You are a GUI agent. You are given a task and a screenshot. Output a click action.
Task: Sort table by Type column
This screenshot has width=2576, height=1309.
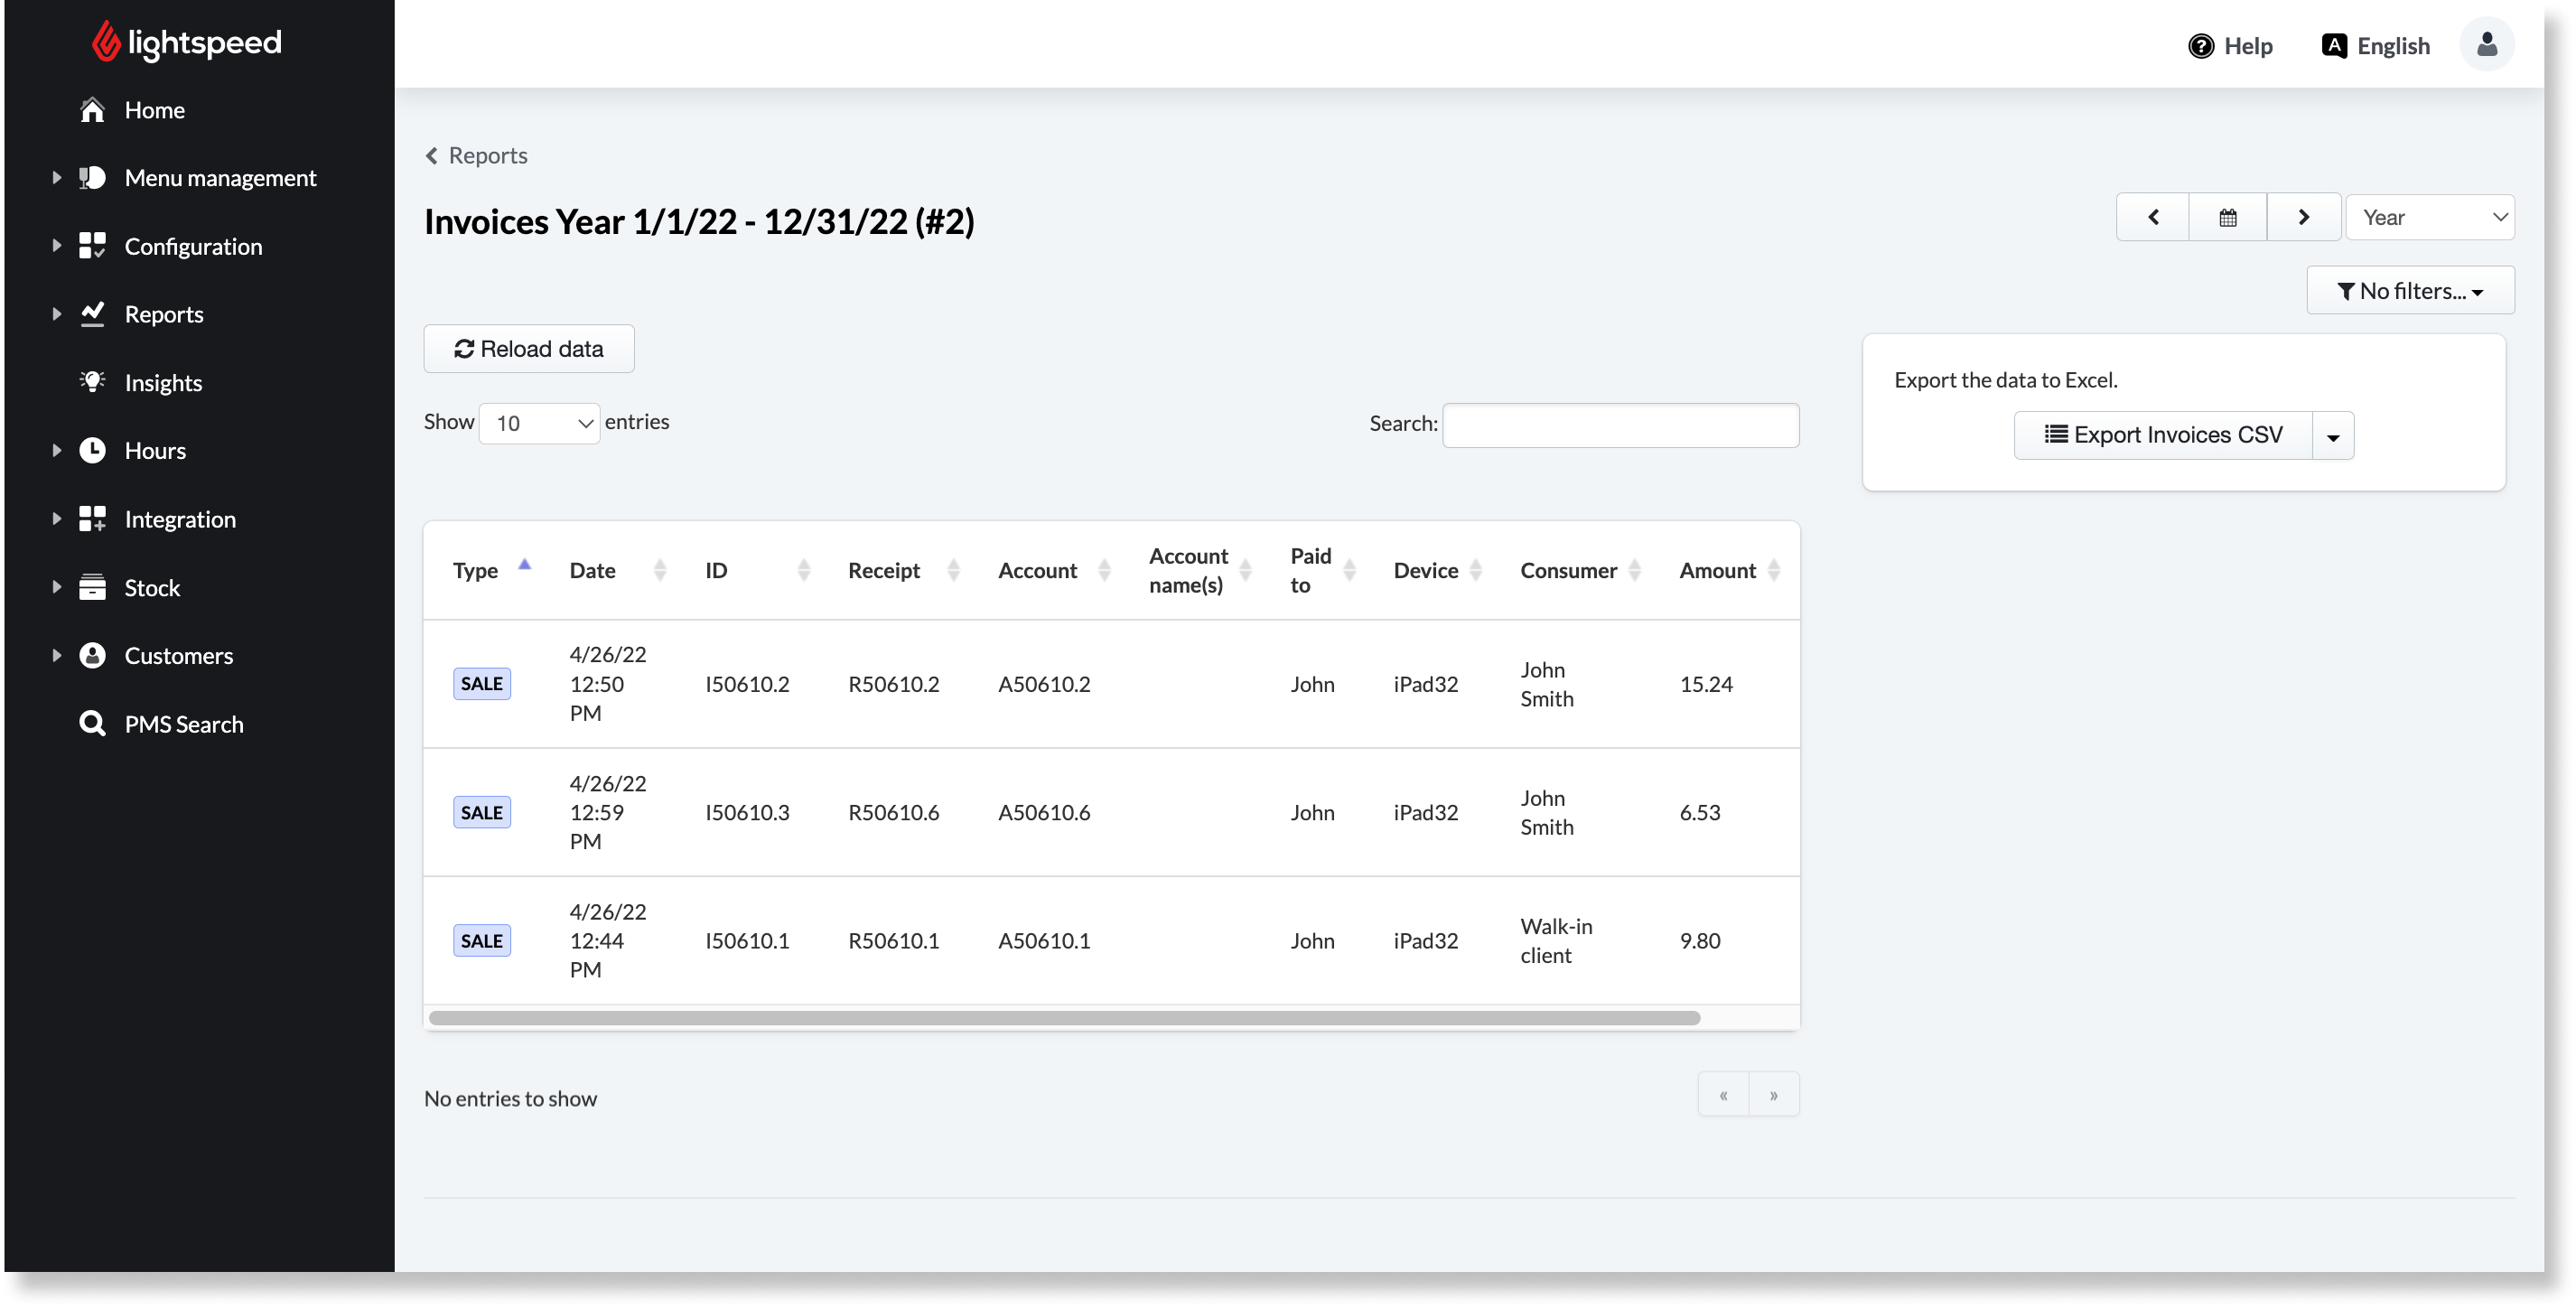pos(491,570)
